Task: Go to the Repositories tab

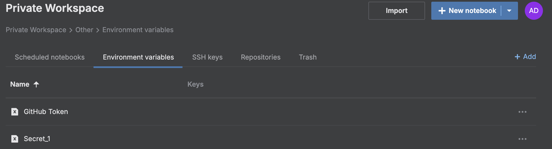Action: 261,57
